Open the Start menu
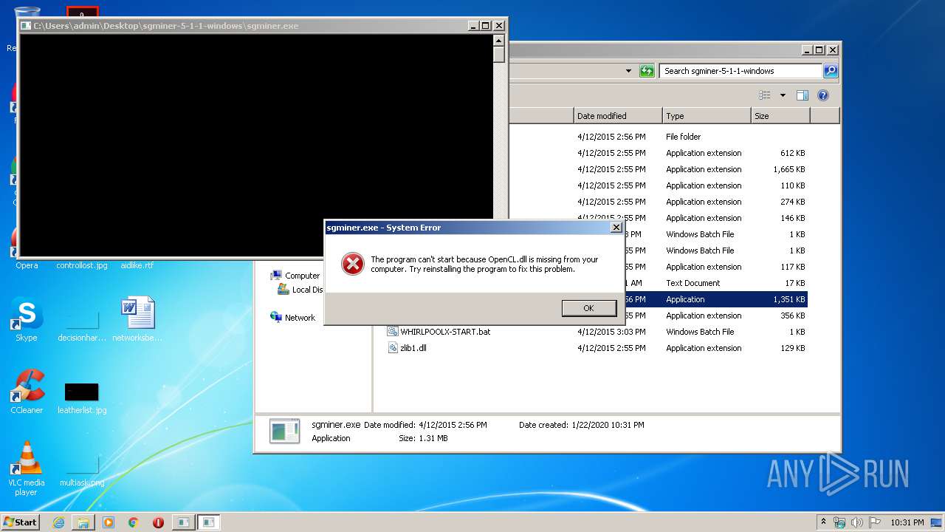 pos(21,522)
